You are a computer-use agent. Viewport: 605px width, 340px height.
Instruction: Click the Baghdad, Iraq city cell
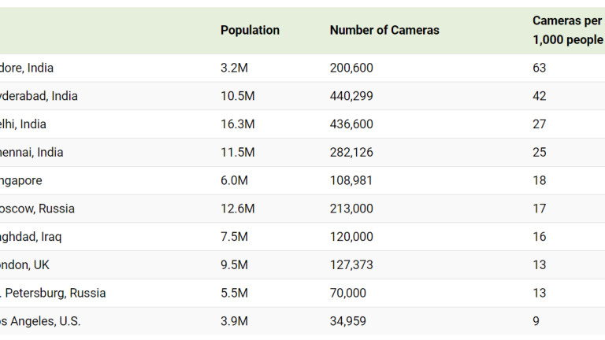(31, 237)
